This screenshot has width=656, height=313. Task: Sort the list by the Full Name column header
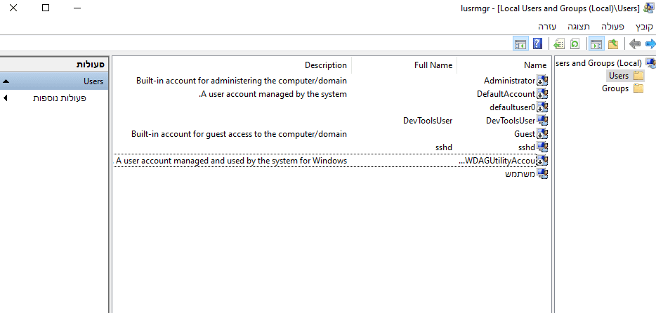tap(433, 65)
